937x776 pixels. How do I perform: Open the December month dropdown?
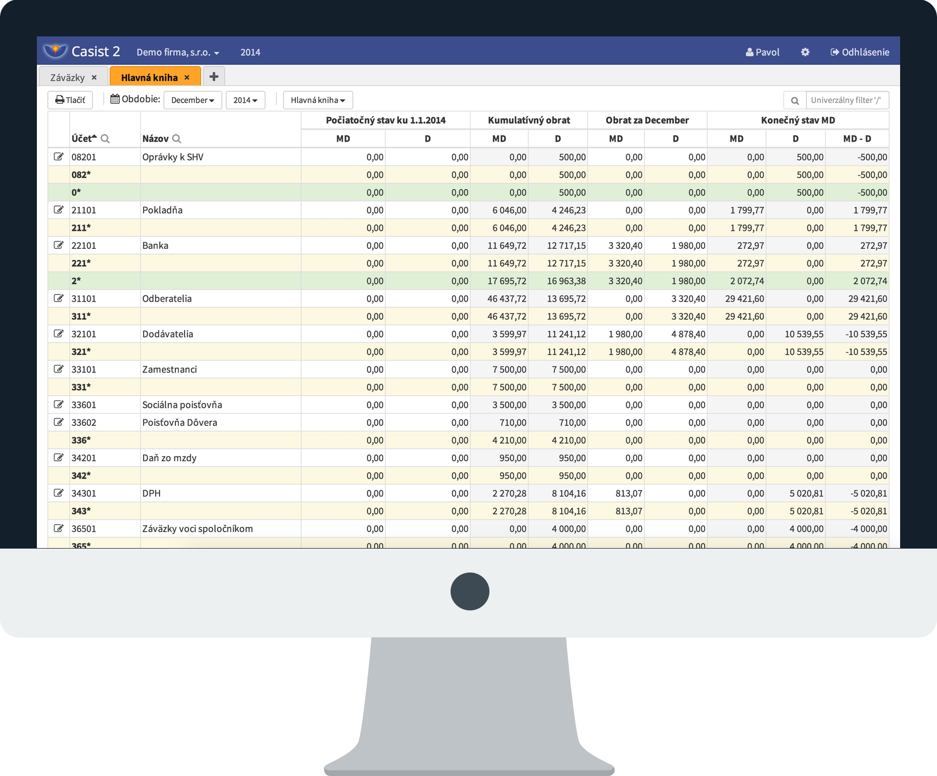[192, 100]
